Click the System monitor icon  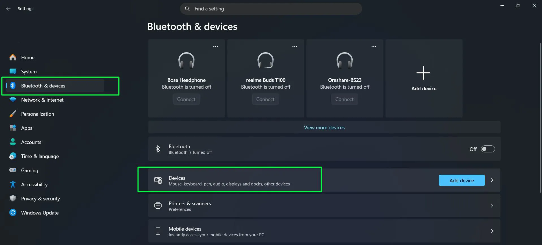(x=13, y=71)
